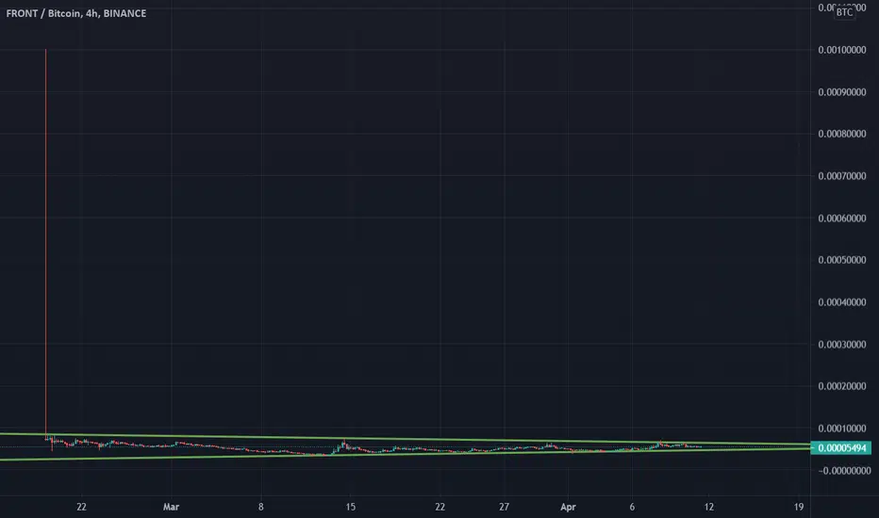
Task: Click the BTC currency label button
Action: tap(844, 12)
